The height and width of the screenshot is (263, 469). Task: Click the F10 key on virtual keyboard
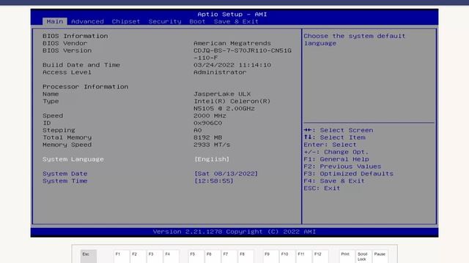(287, 256)
